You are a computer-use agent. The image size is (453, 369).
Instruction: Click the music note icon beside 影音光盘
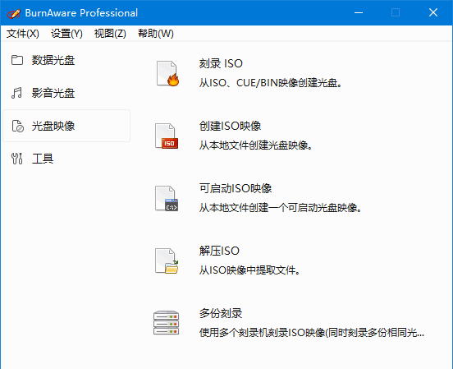pyautogui.click(x=16, y=93)
